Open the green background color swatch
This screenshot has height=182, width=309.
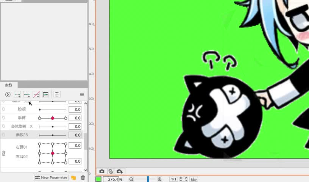(x=98, y=179)
